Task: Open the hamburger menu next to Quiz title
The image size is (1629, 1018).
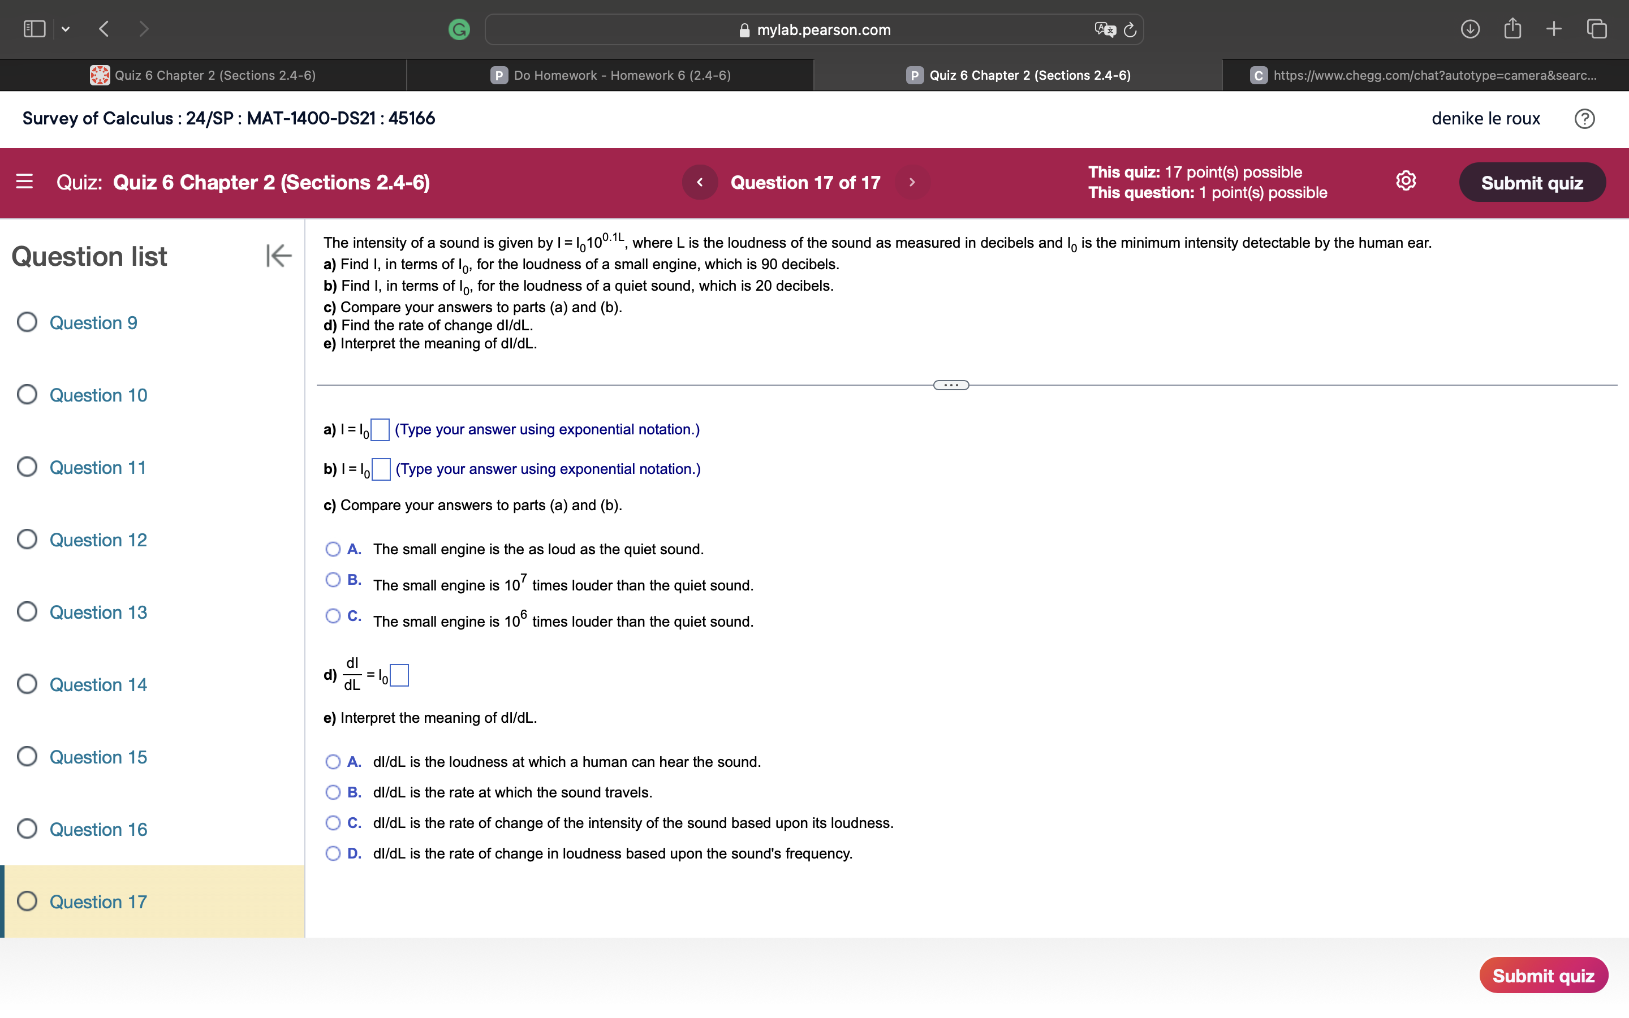Action: (25, 182)
